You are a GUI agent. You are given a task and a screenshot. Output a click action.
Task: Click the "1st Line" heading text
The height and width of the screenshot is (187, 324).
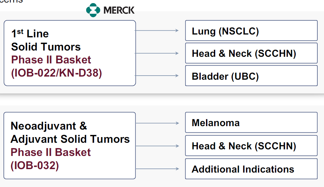coord(30,34)
